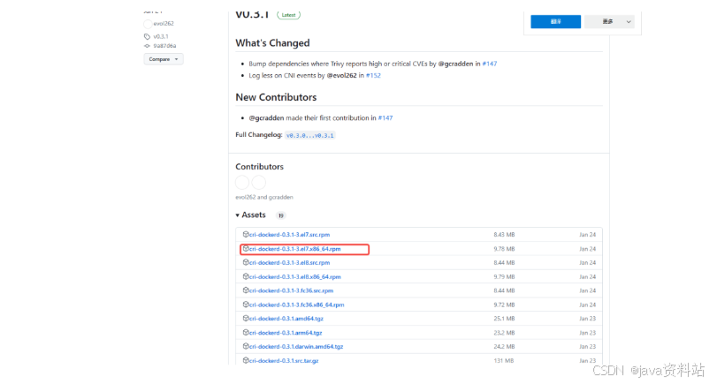Image resolution: width=717 pixels, height=384 pixels.
Task: Open the 更多 dropdown in translate popup
Action: [x=609, y=21]
